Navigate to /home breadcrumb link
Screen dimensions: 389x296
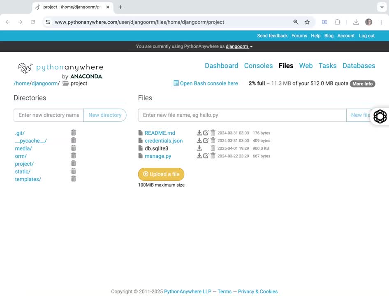[x=21, y=83]
